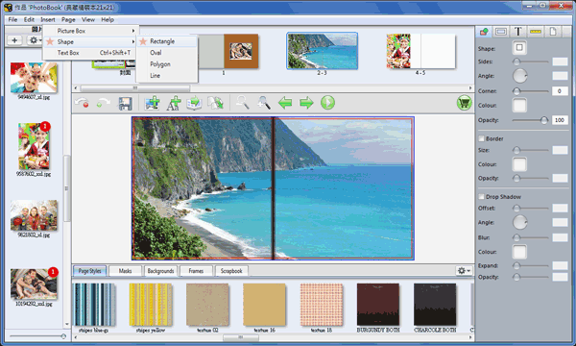
Task: Select Oval from the Shape submenu
Action: point(167,53)
